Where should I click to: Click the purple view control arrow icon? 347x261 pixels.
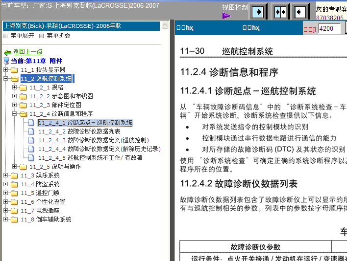pos(226,16)
